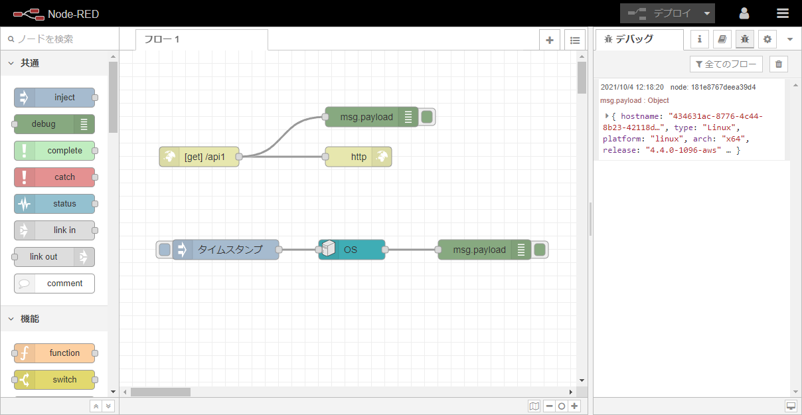Click the ノードを検索 search field
Image resolution: width=802 pixels, height=415 pixels.
pyautogui.click(x=60, y=39)
